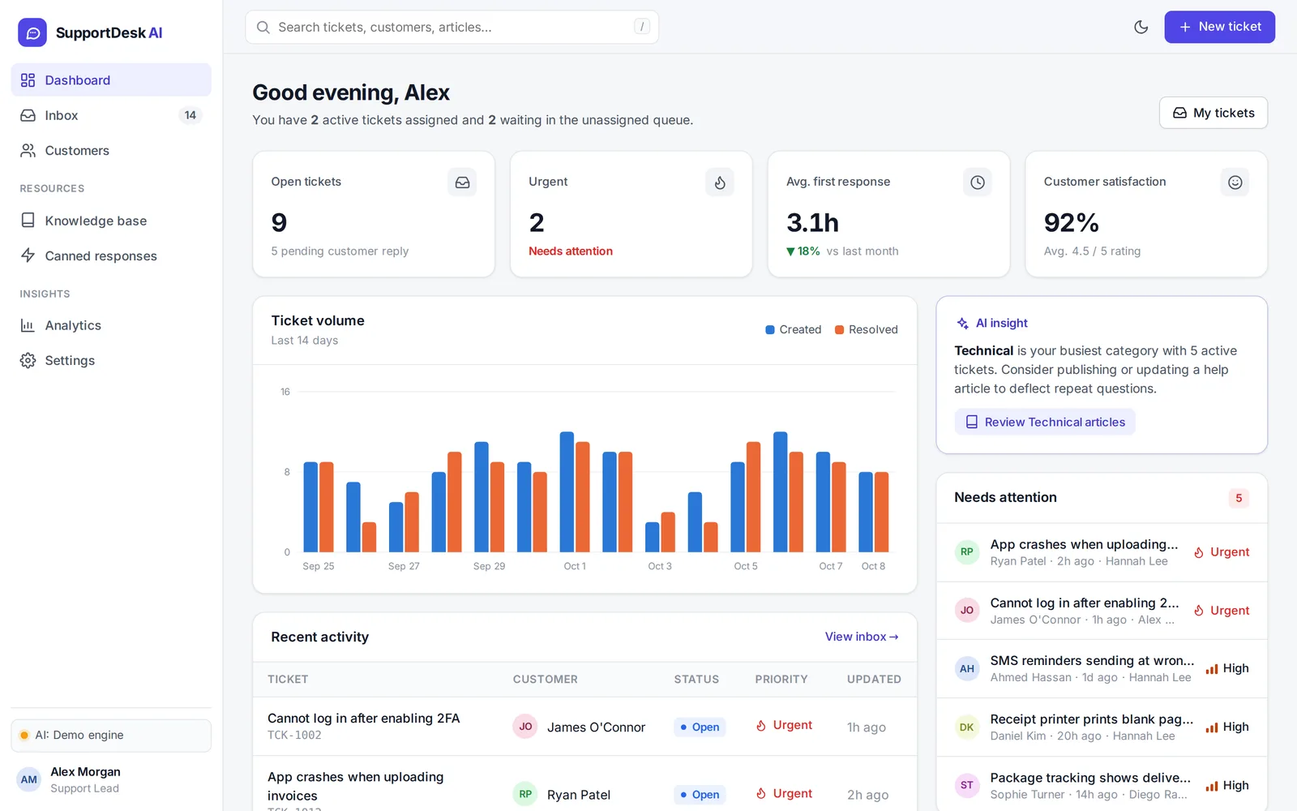
Task: Open the Dashboard menu item
Action: (x=111, y=80)
